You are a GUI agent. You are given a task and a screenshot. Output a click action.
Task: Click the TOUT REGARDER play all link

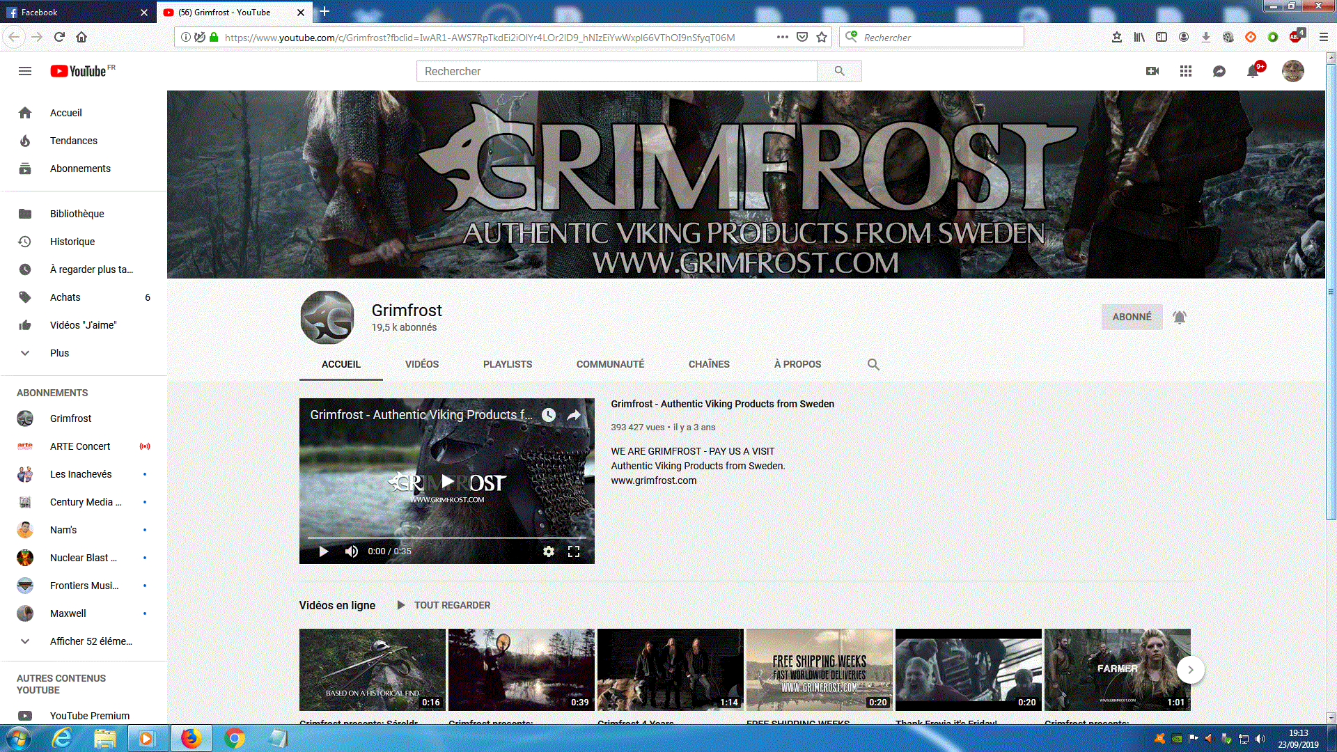click(452, 605)
